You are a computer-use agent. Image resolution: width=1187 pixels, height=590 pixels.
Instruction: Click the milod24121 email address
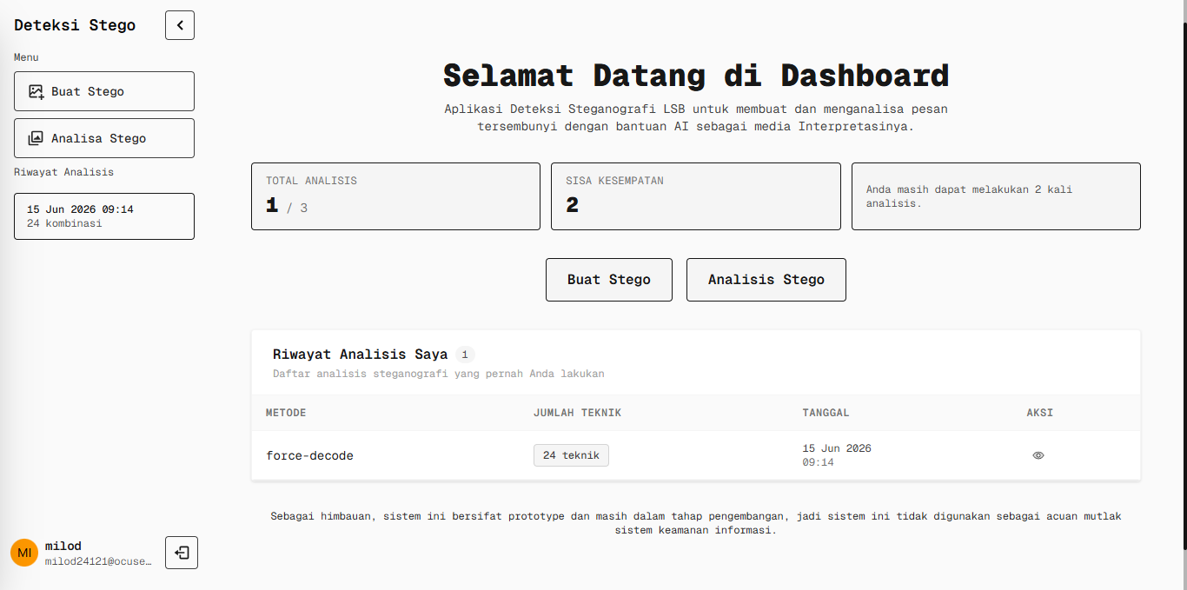98,561
